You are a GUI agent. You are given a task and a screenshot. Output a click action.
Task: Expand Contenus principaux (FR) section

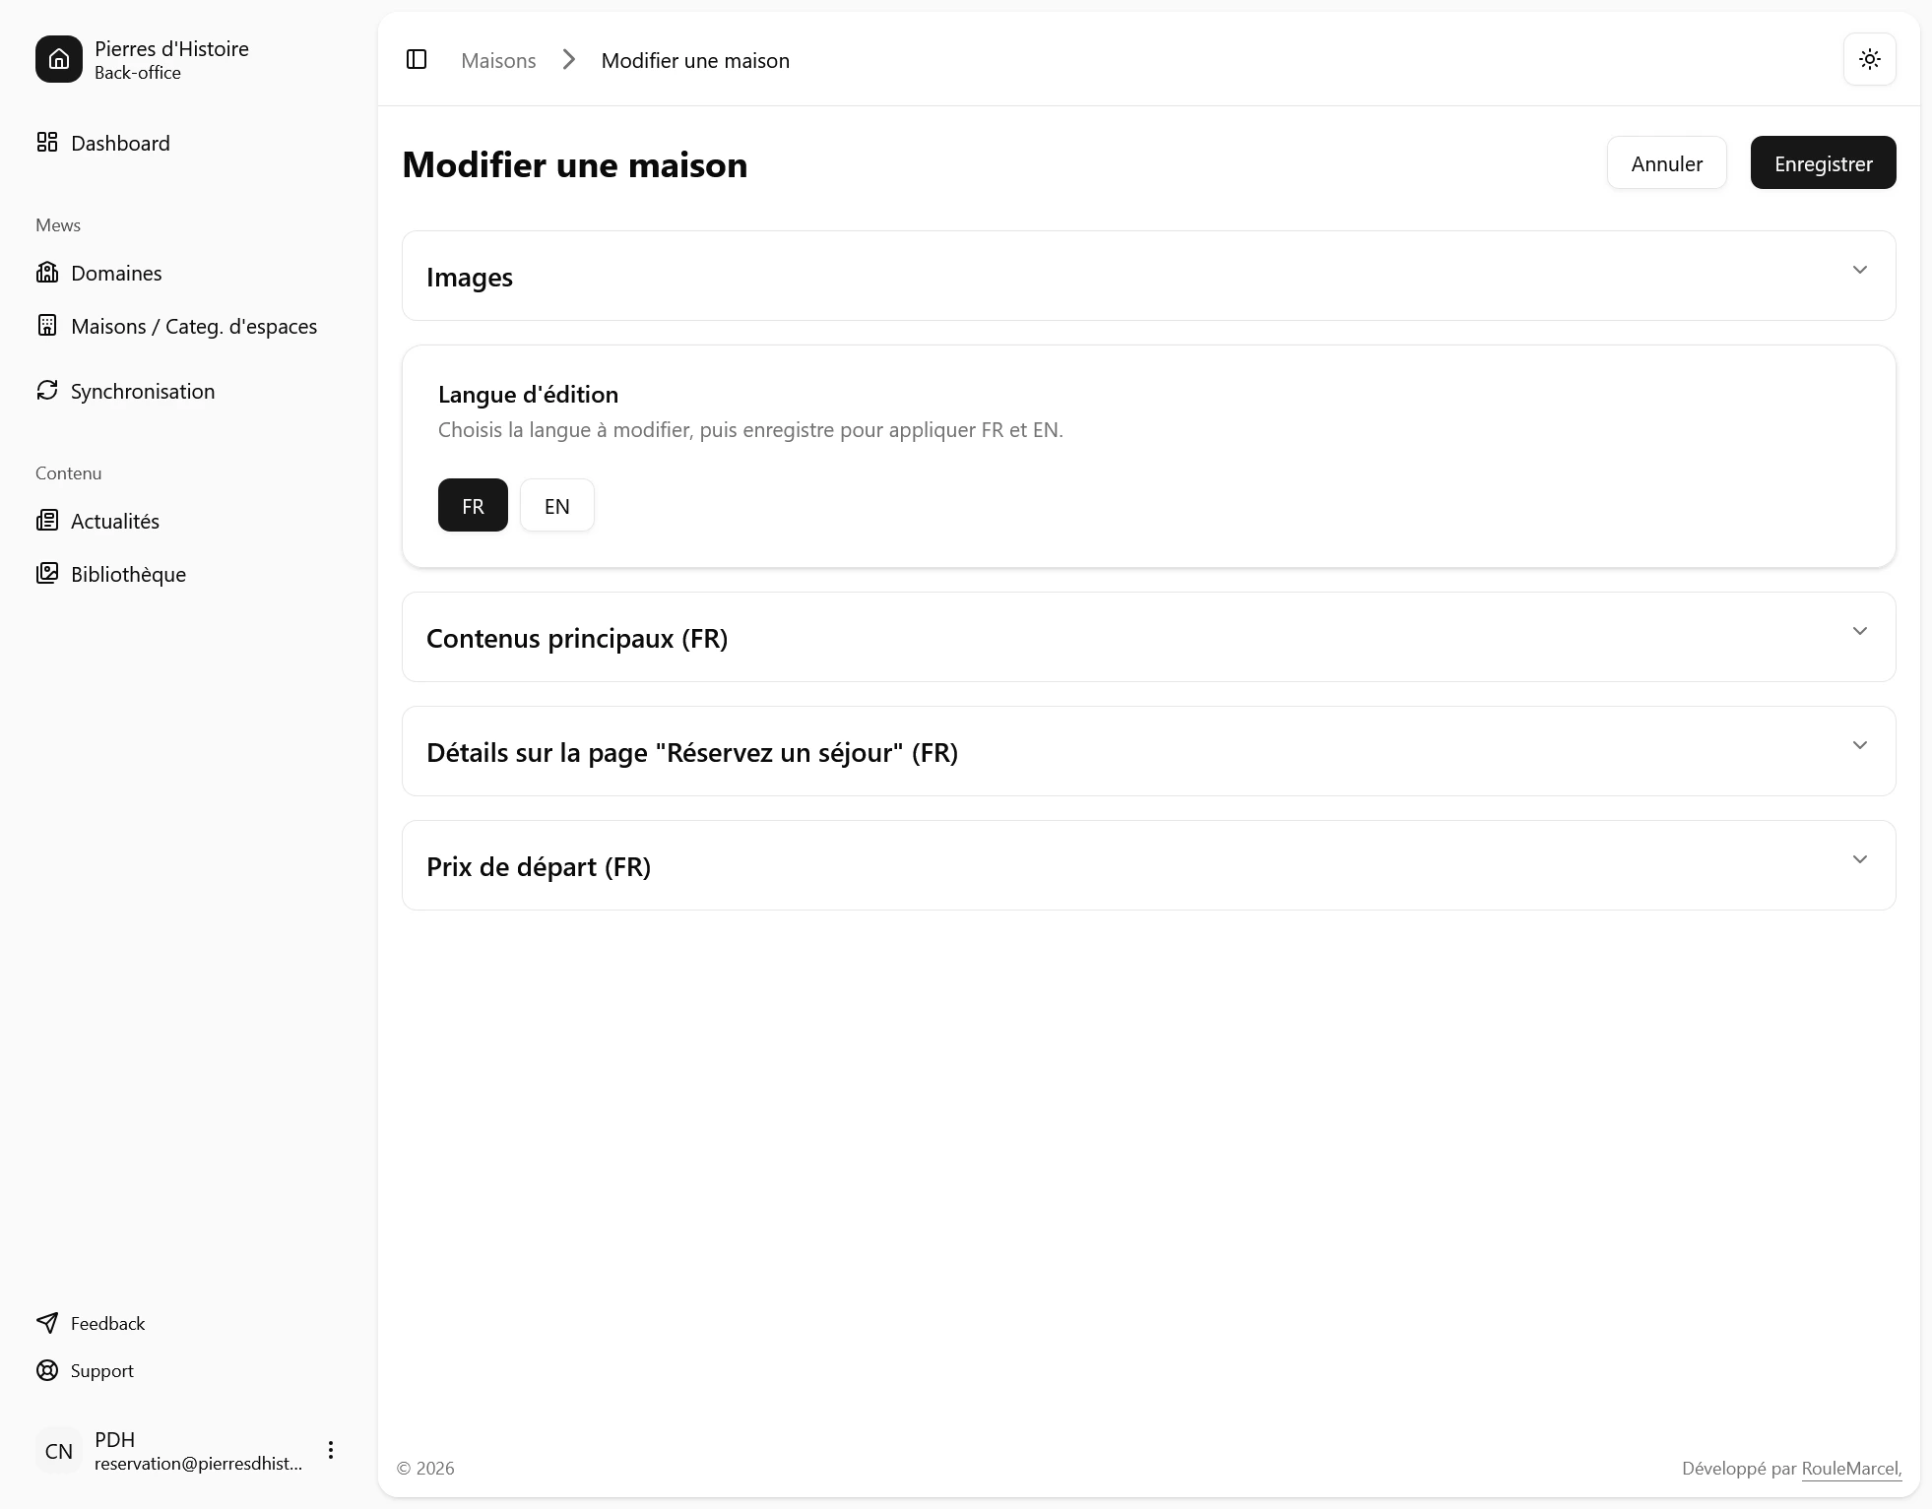click(x=1148, y=637)
